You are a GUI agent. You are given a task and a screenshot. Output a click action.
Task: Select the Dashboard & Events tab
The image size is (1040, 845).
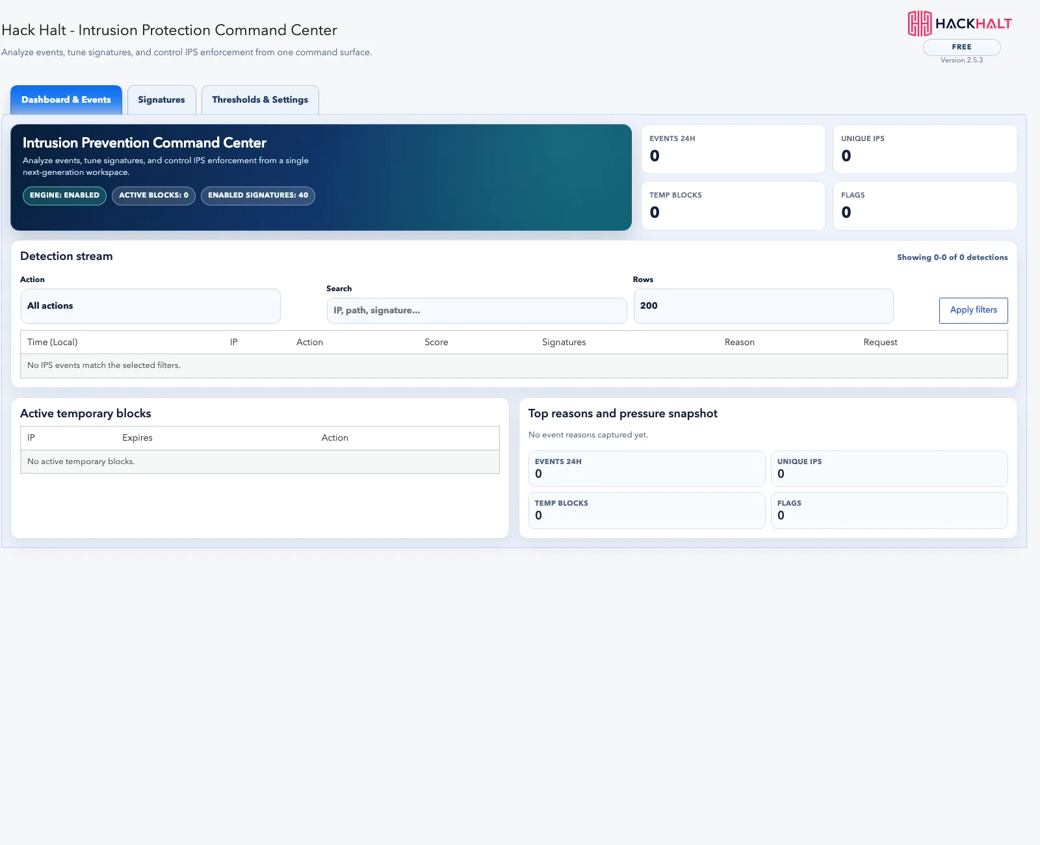(66, 100)
